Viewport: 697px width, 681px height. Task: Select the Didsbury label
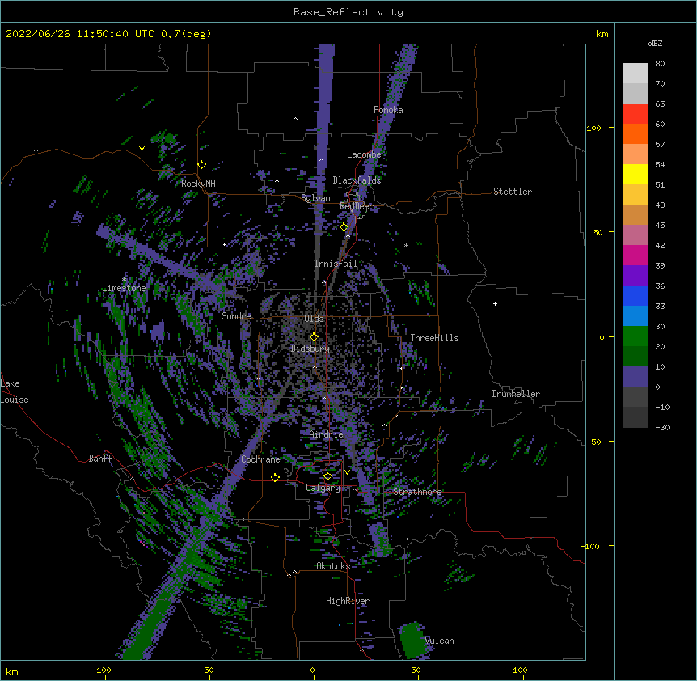coord(310,349)
